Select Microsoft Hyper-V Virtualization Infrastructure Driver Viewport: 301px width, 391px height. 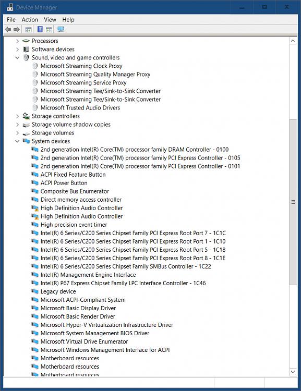click(x=107, y=325)
